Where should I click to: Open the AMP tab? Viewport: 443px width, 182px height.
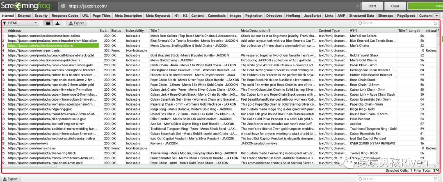point(341,16)
